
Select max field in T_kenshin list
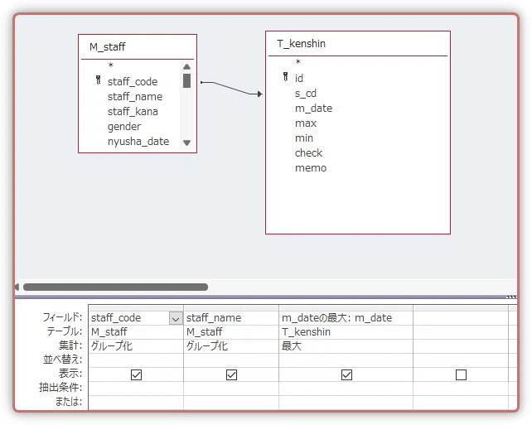(306, 123)
